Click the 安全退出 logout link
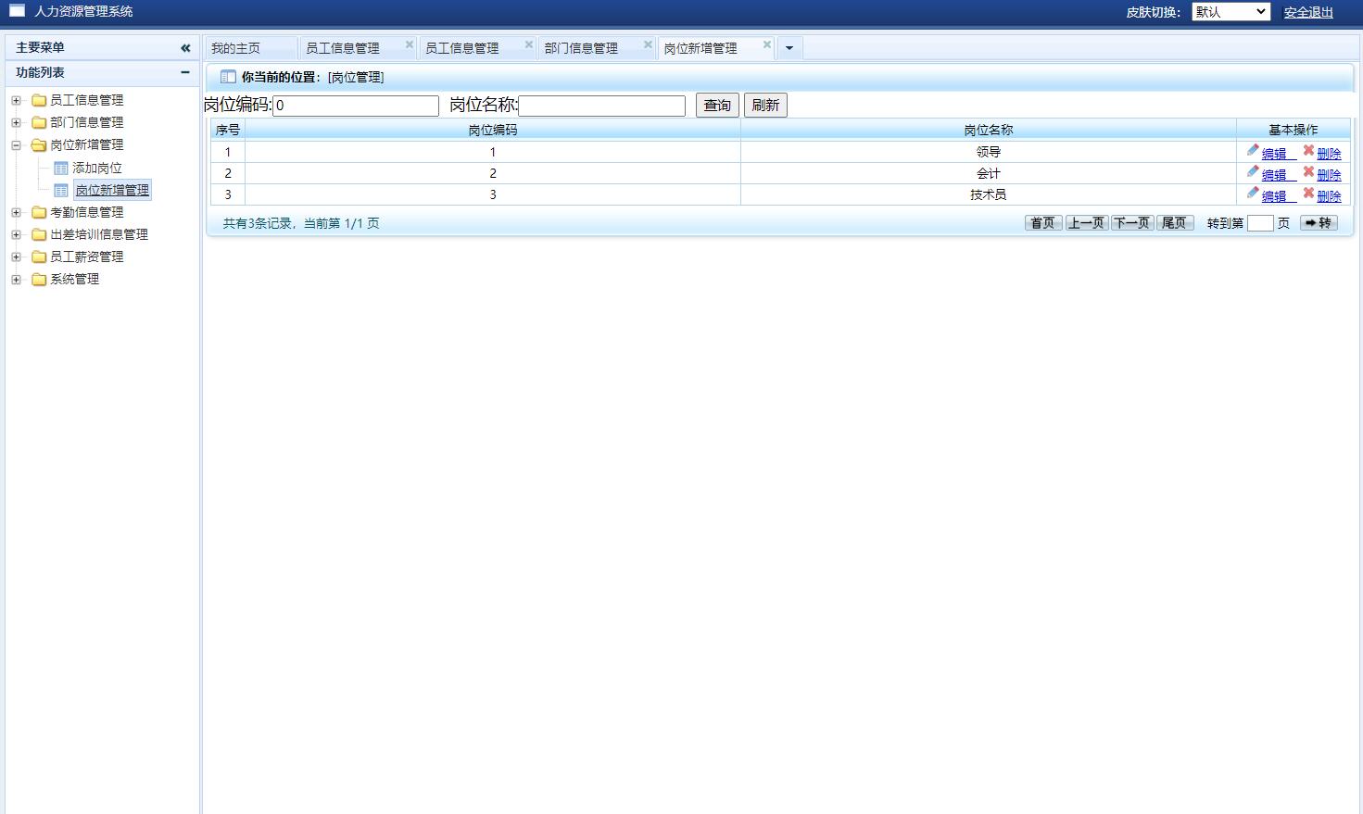The width and height of the screenshot is (1363, 814). click(x=1308, y=12)
